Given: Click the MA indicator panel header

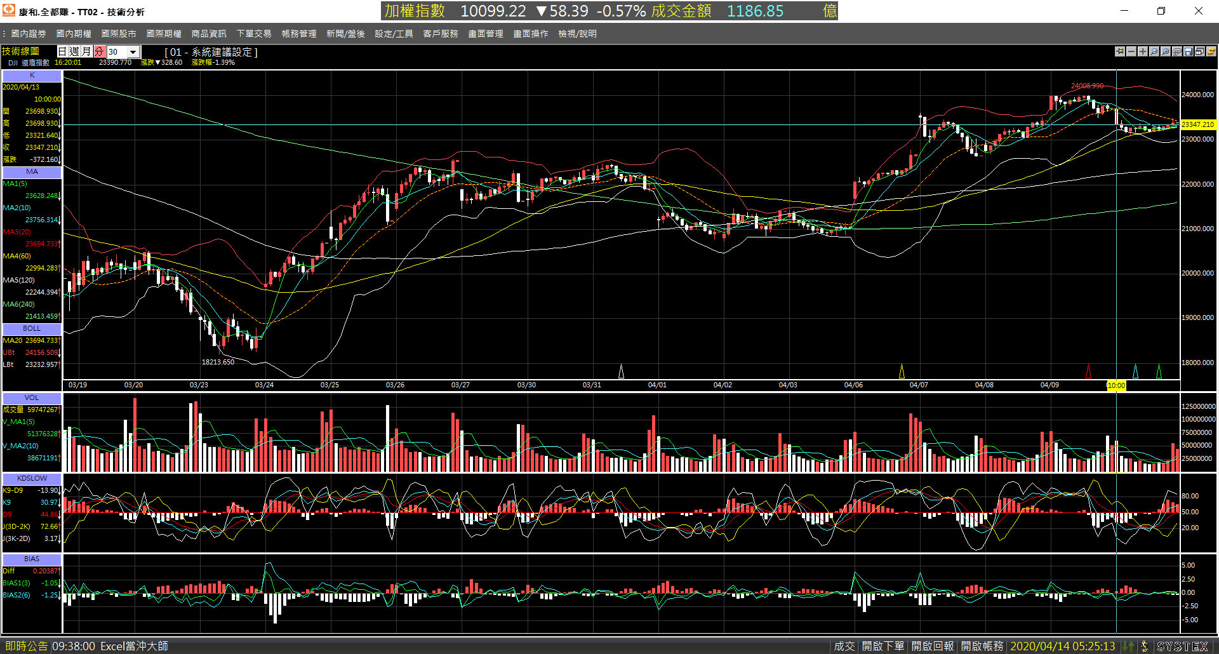Looking at the screenshot, I should click(x=32, y=171).
